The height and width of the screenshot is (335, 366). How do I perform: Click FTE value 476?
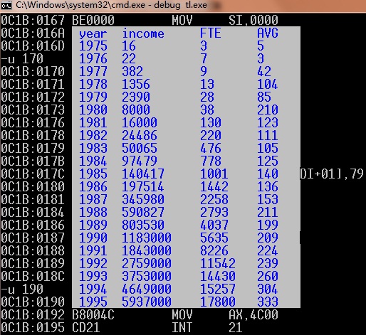click(x=211, y=148)
